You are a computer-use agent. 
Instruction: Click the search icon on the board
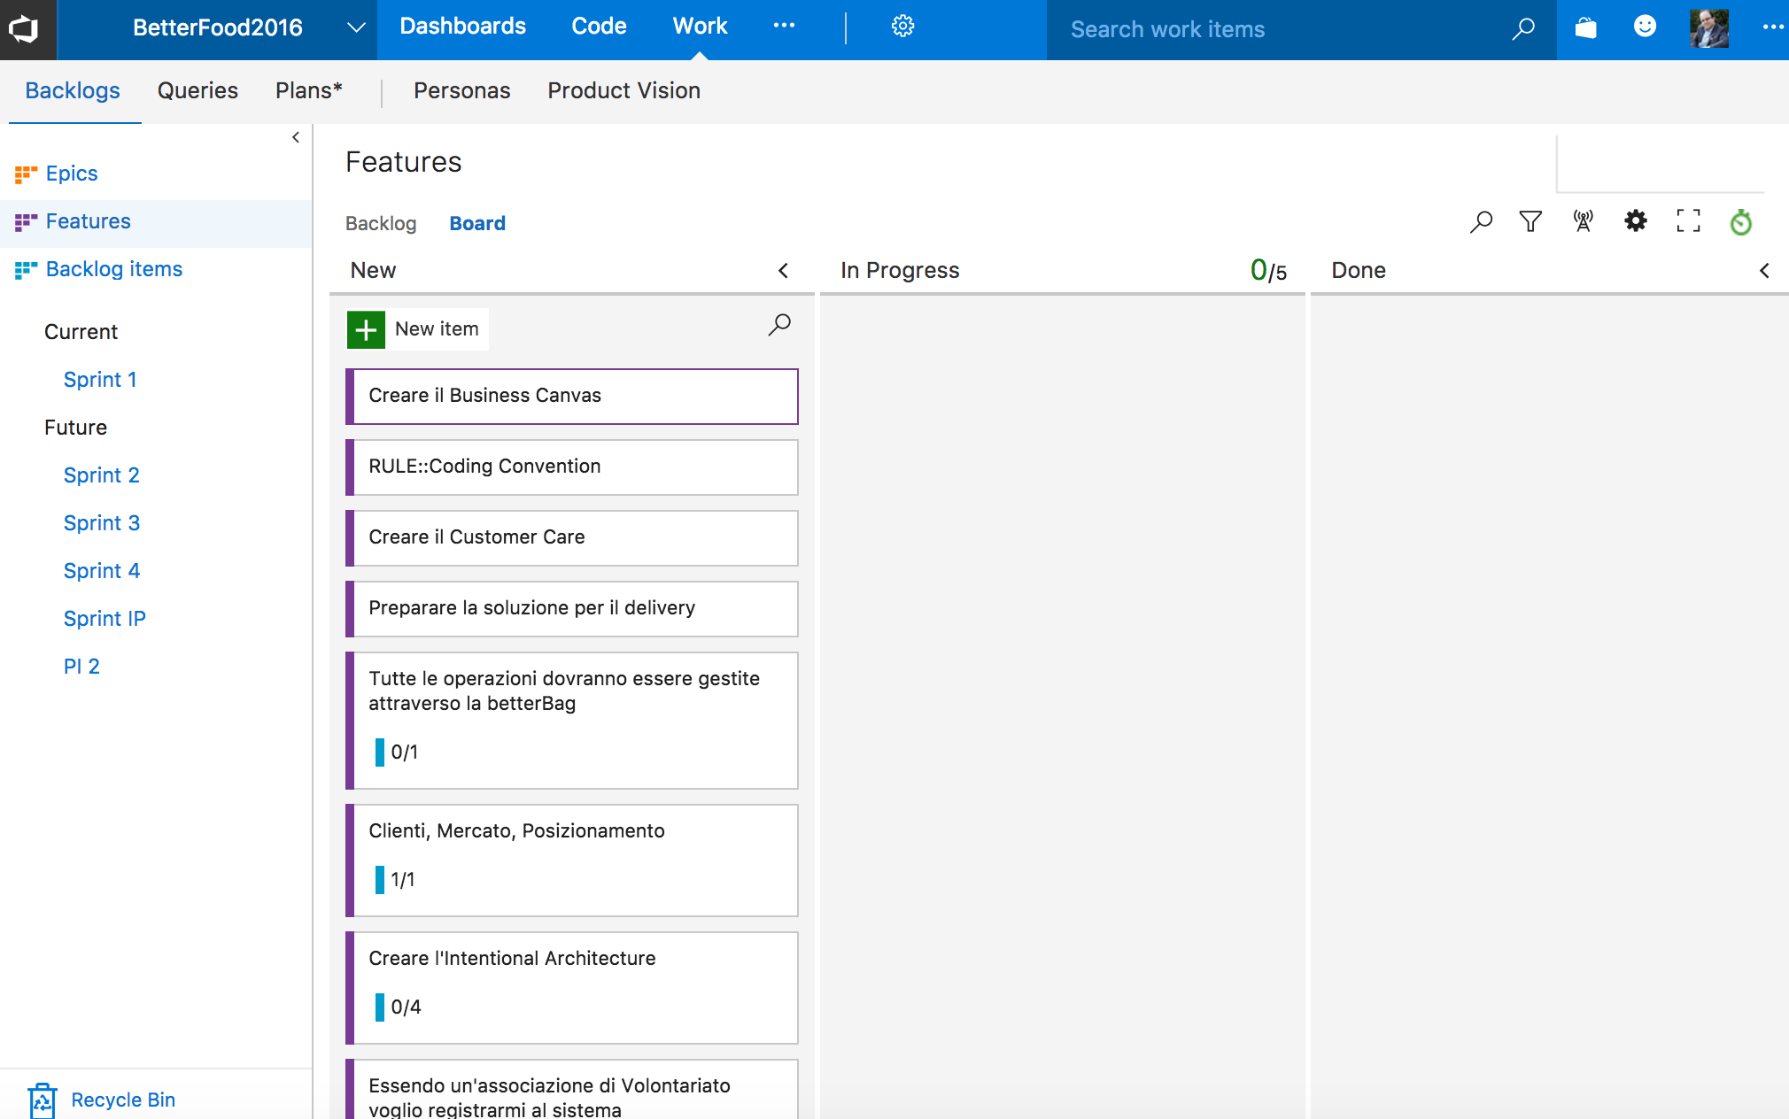pyautogui.click(x=1479, y=221)
